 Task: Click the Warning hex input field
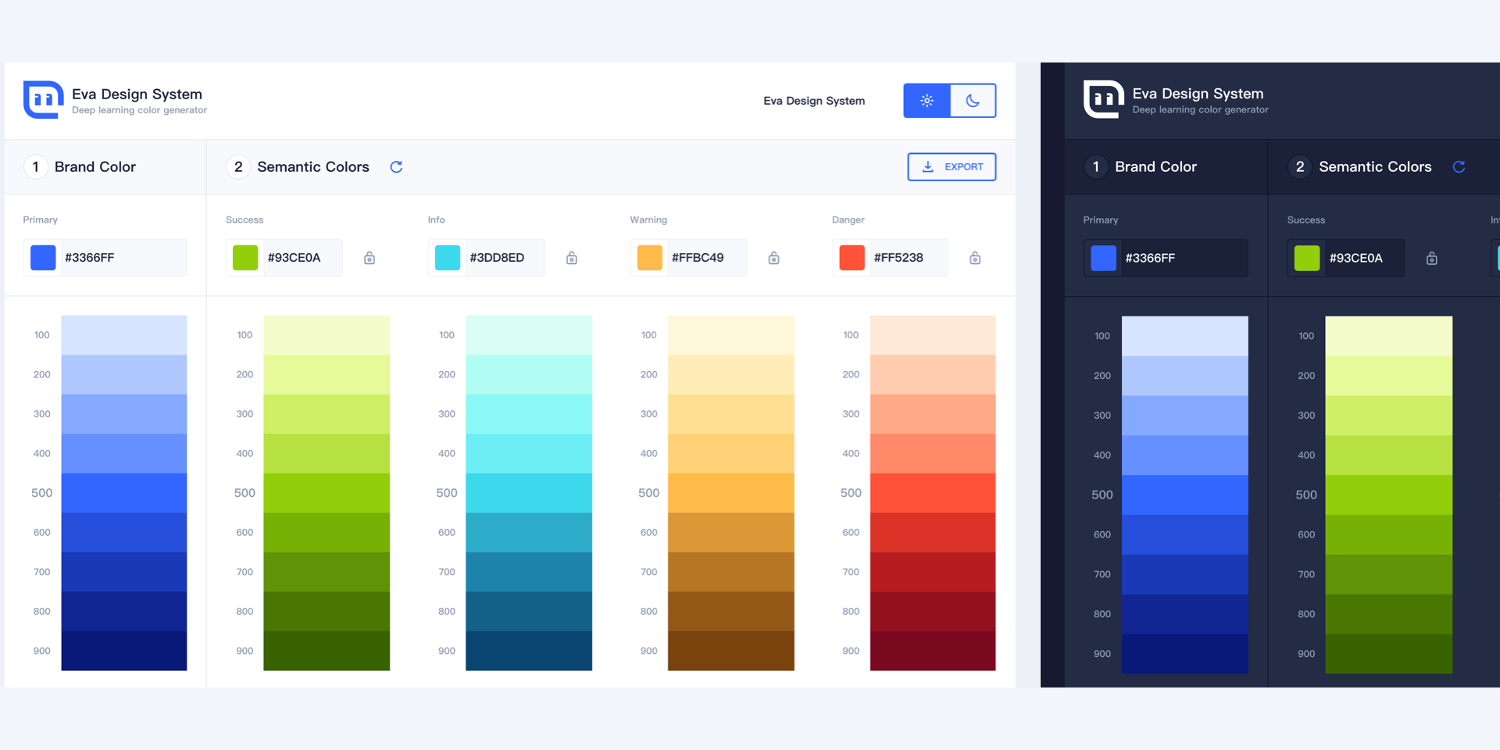703,258
